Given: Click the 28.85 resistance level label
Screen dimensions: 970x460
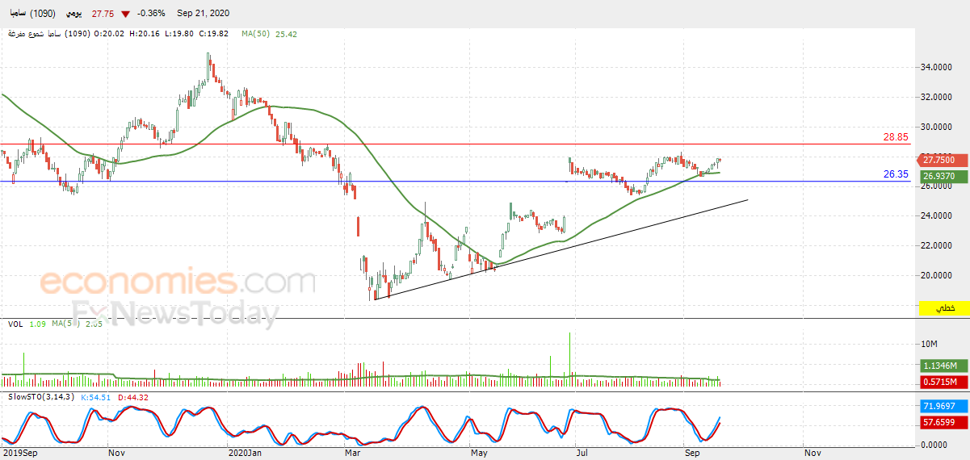Looking at the screenshot, I should pyautogui.click(x=896, y=138).
